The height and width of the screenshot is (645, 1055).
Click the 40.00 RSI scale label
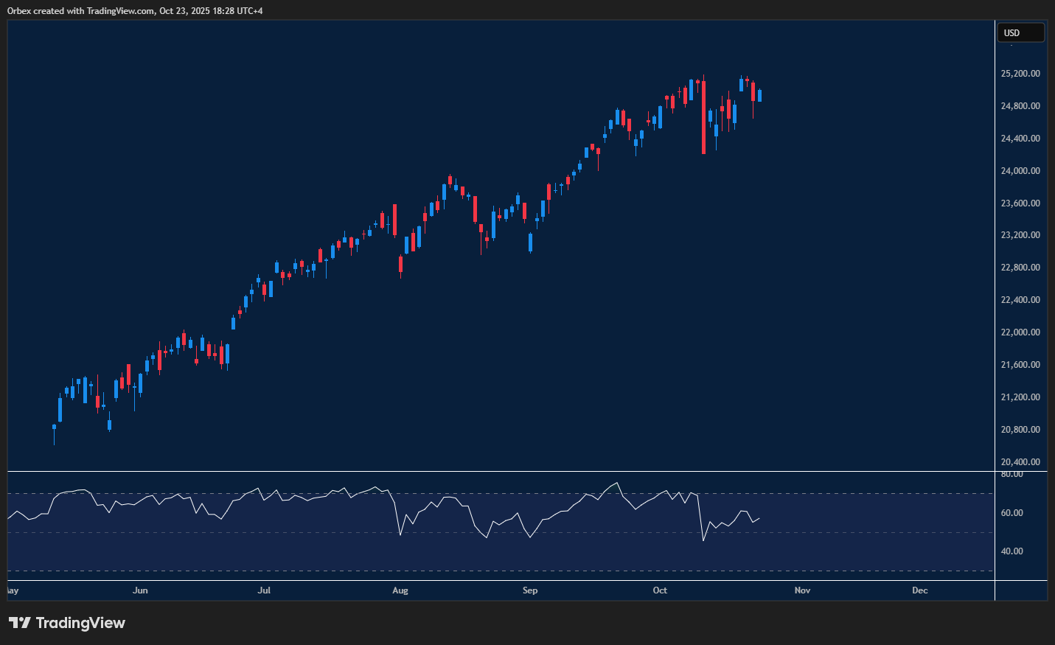click(x=1012, y=551)
